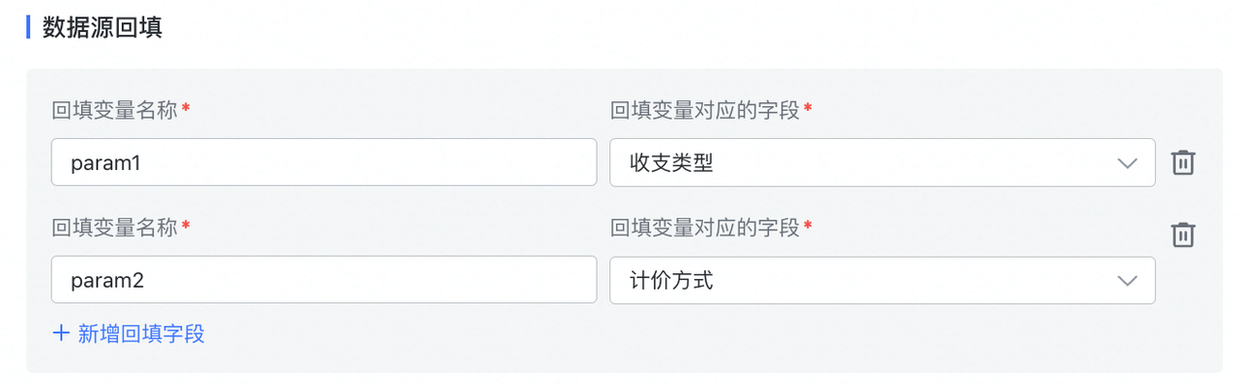Expand the 收支类型 dropdown arrow
Image resolution: width=1238 pixels, height=387 pixels.
pos(1127,163)
